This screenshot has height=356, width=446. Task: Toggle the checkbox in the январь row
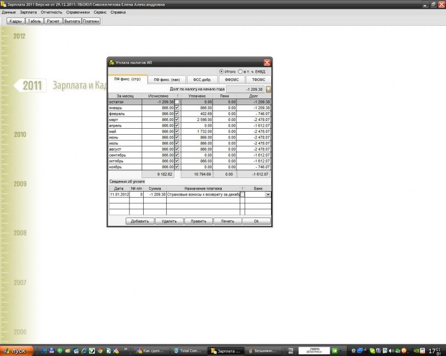click(x=177, y=108)
